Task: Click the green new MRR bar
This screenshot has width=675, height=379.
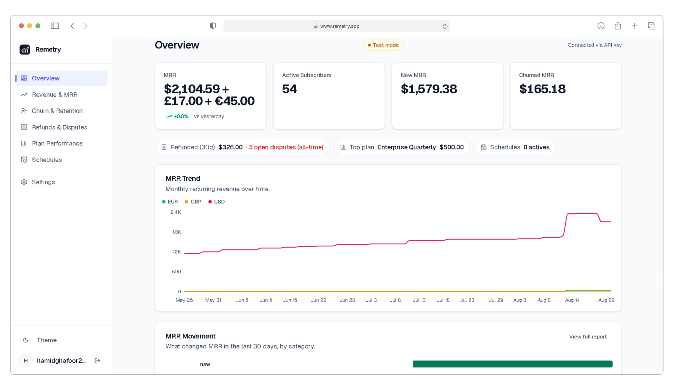Action: click(513, 364)
